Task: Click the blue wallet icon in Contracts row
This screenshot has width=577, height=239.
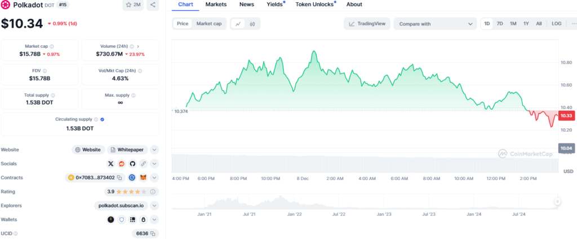Action: coord(132,178)
